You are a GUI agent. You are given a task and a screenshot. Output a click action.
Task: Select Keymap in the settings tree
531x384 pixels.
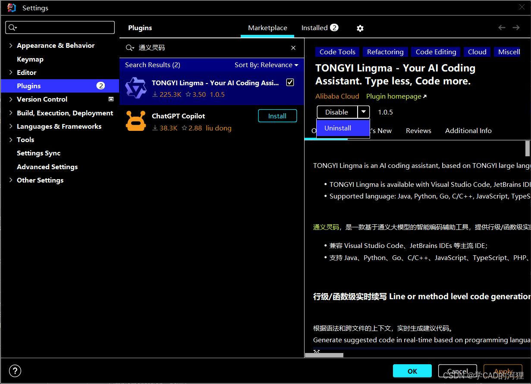[x=30, y=59]
